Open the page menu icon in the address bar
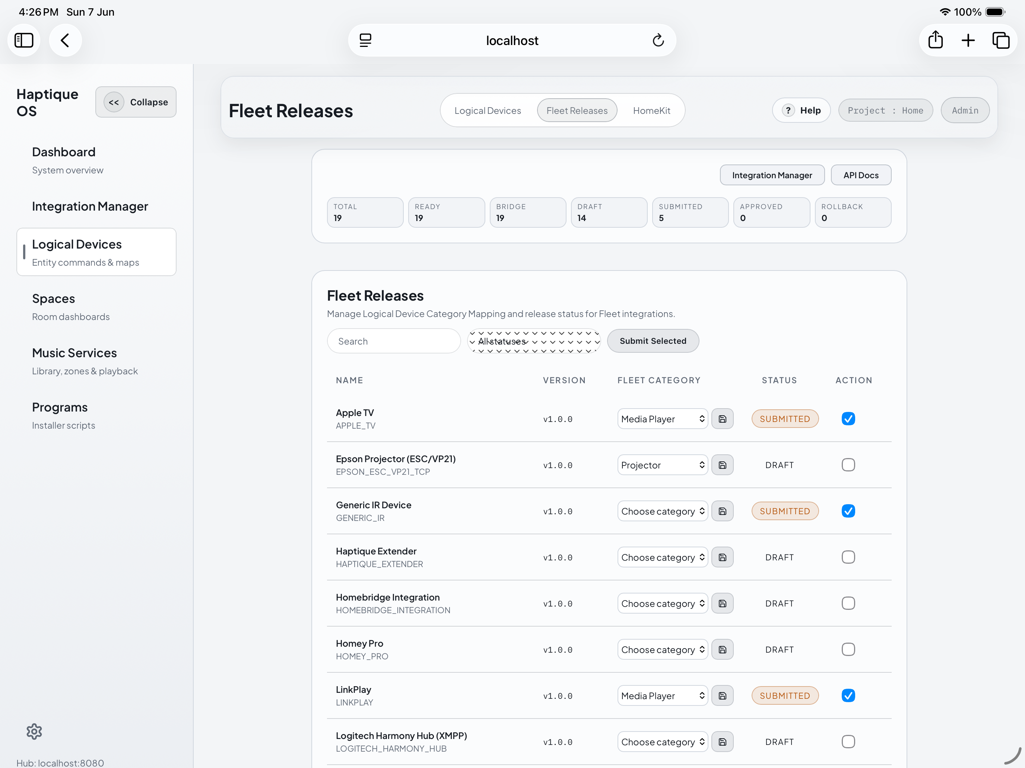1025x768 pixels. [366, 40]
